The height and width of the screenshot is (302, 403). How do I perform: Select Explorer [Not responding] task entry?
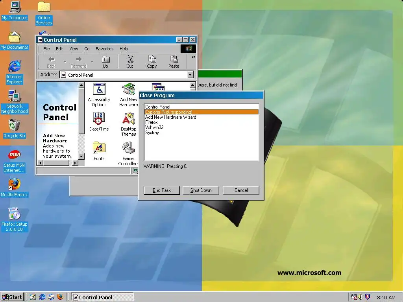click(x=201, y=112)
